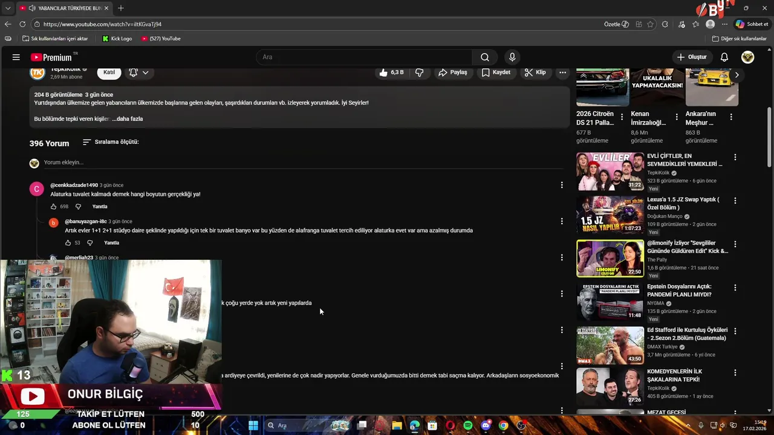Like the video with 6,3 B likes
The image size is (774, 435).
pos(391,72)
